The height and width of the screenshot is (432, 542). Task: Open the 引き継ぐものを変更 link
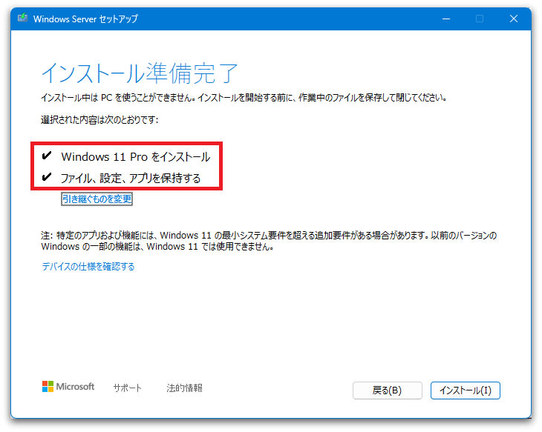tap(97, 199)
